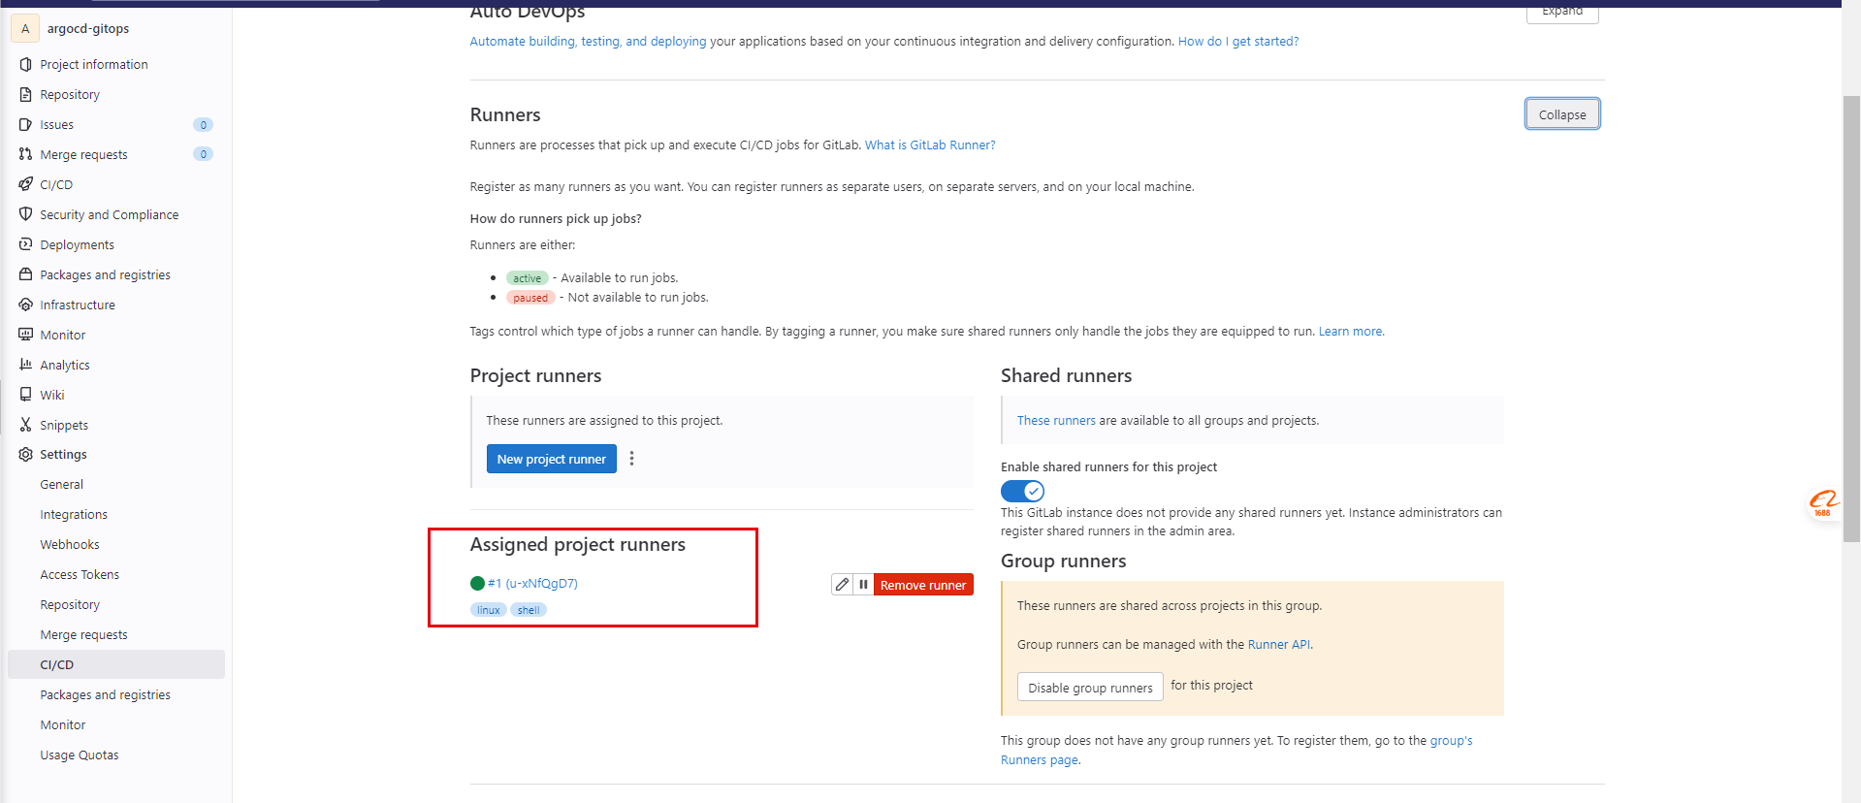This screenshot has width=1861, height=803.
Task: Collapse the Runners section
Action: click(1561, 114)
